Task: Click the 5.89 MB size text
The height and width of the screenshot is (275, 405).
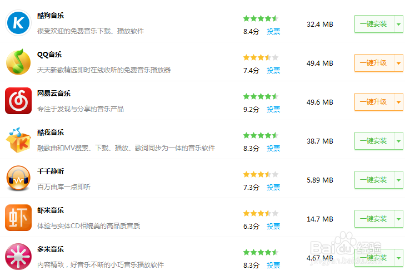Action: pos(320,180)
